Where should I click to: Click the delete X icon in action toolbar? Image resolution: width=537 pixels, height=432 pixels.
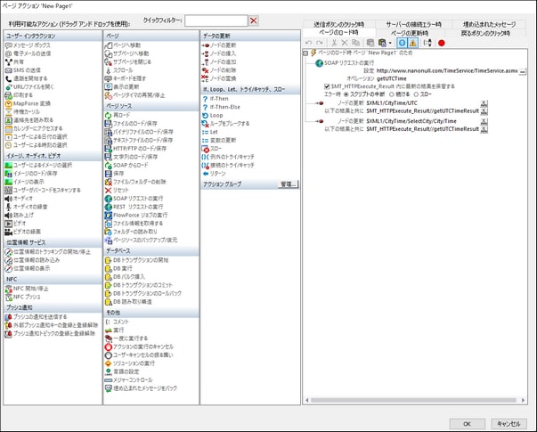point(346,42)
